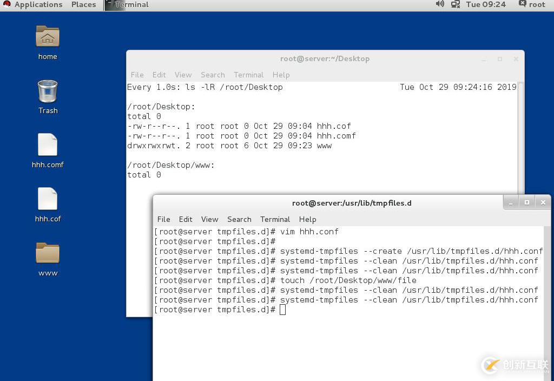This screenshot has width=554, height=381.
Task: Open Search menu in tmpfiles.d terminal
Action: (239, 219)
